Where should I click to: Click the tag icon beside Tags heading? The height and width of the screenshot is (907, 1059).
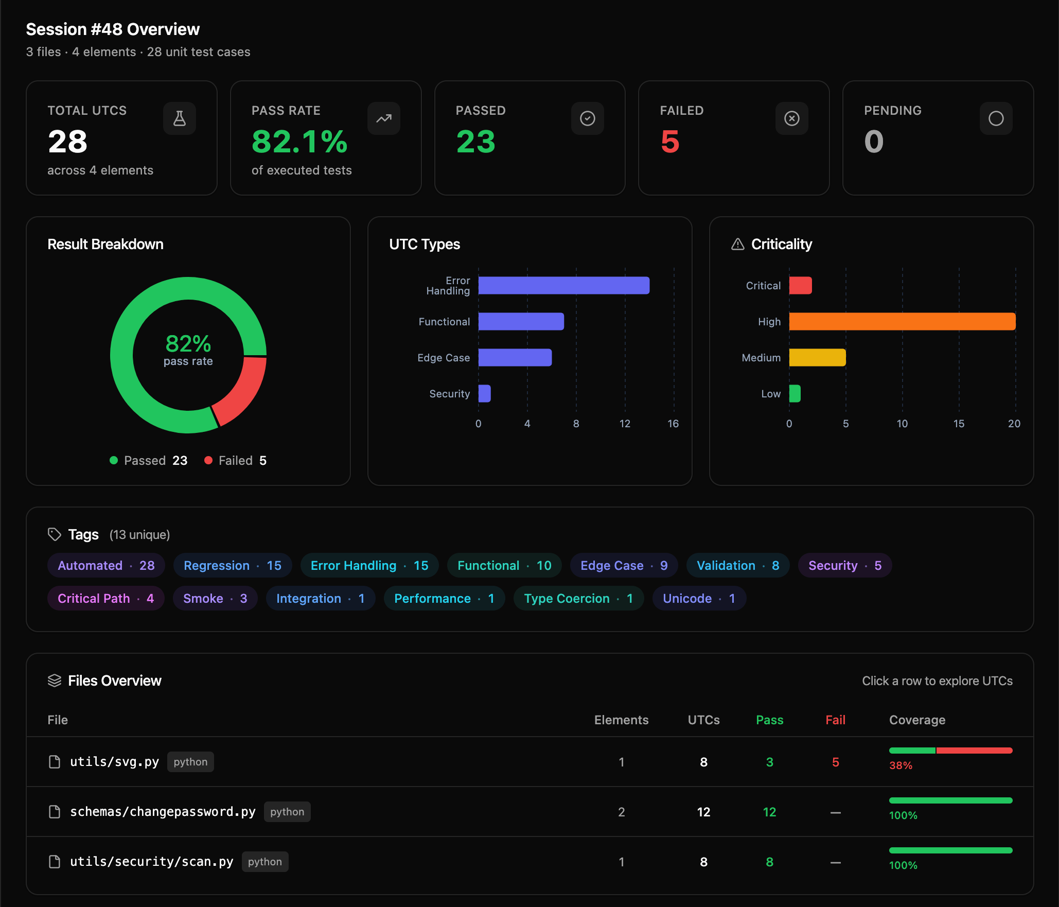(x=54, y=534)
